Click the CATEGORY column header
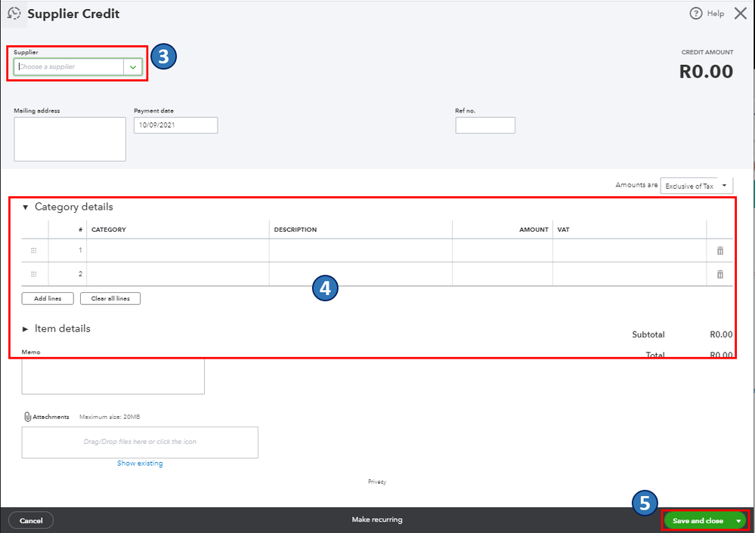The width and height of the screenshot is (755, 533). click(x=108, y=230)
